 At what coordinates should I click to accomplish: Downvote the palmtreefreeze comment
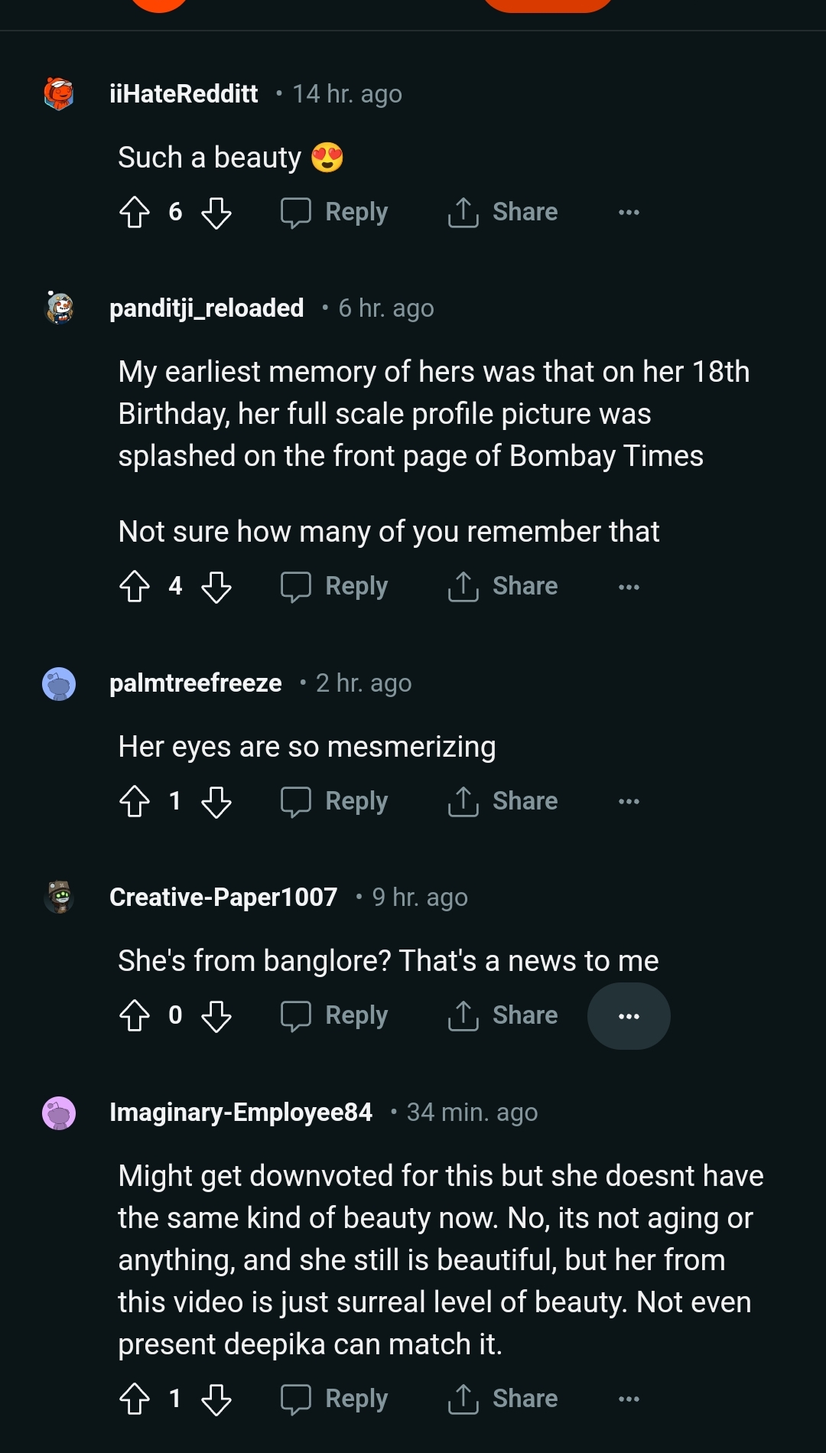(216, 802)
